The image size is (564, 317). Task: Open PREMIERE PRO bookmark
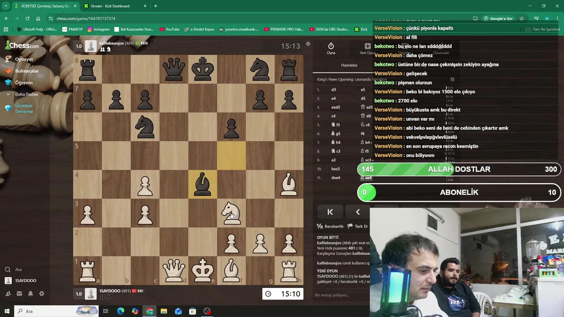pyautogui.click(x=284, y=29)
